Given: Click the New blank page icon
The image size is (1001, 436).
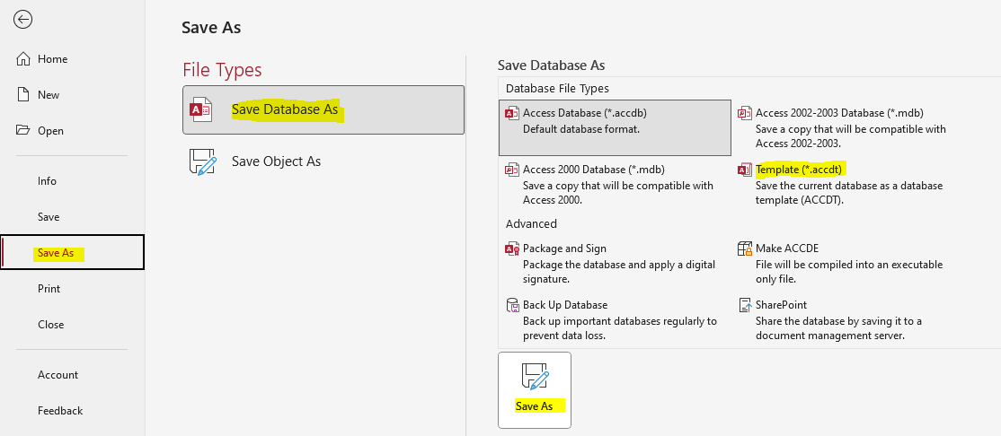Looking at the screenshot, I should [23, 95].
